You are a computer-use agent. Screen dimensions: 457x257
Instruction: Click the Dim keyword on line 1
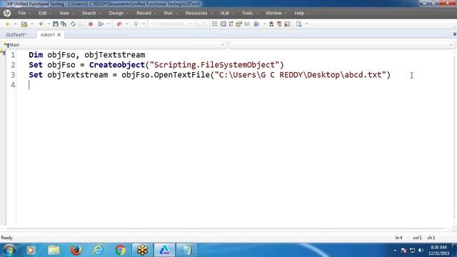36,55
